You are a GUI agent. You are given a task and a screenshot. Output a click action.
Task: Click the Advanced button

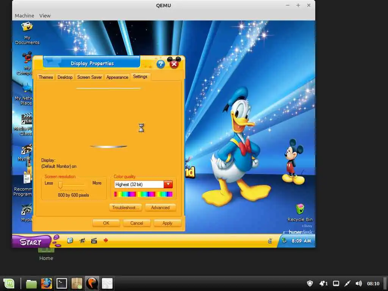point(160,208)
